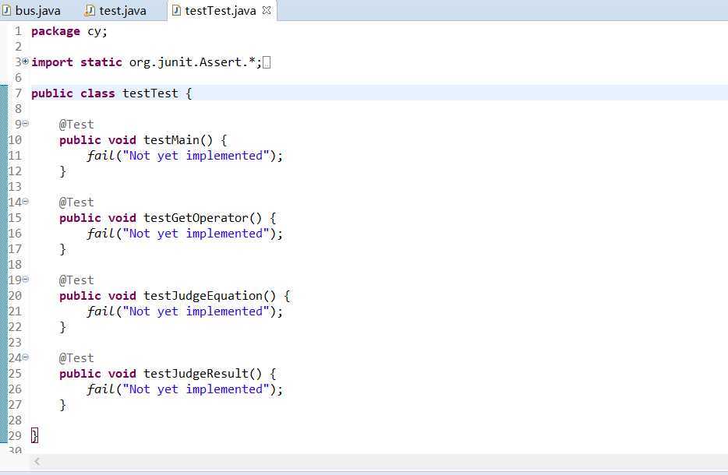Click the closing brace on line 29
Image resolution: width=728 pixels, height=475 pixels.
[34, 435]
